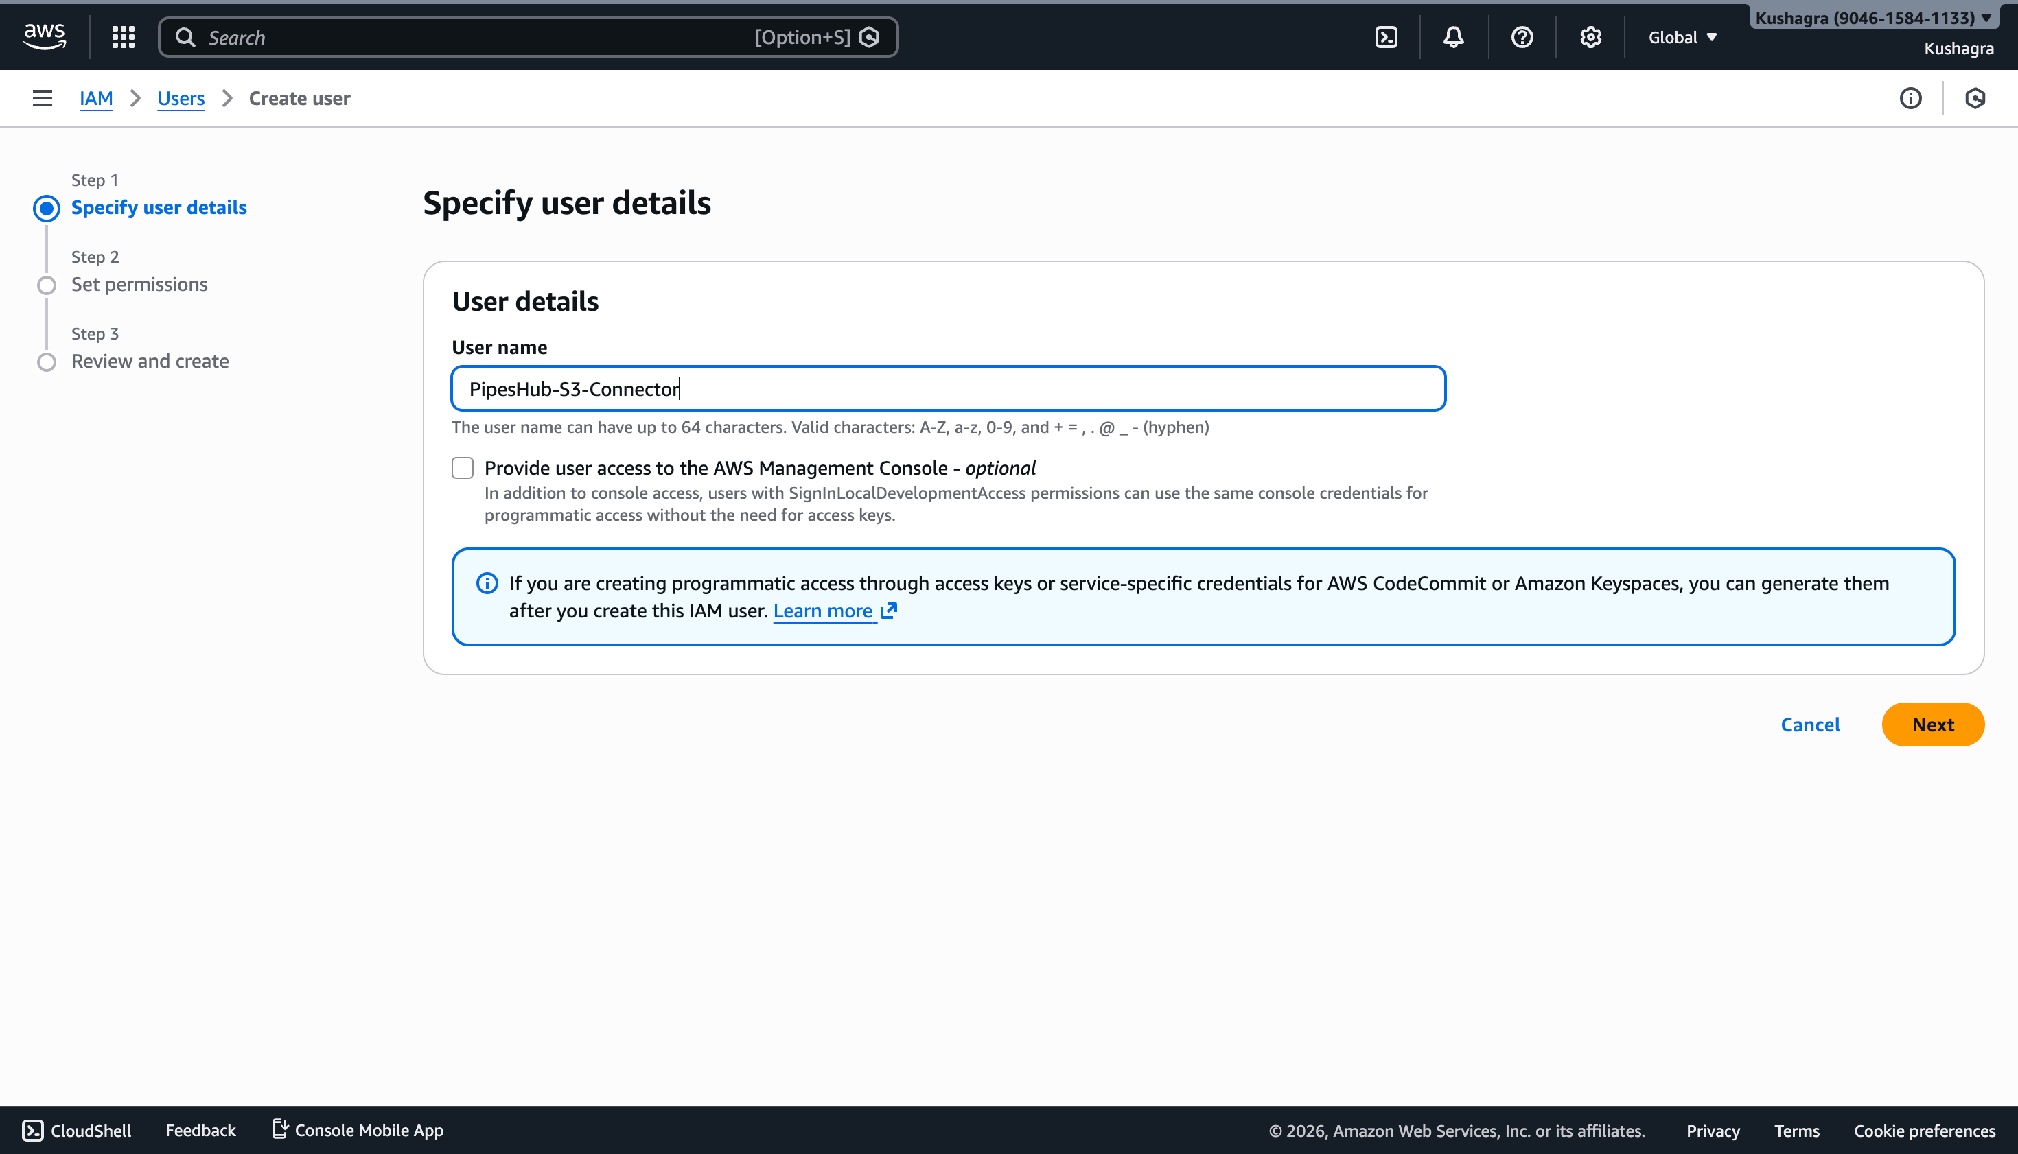Click the CloudShell icon in the footer
Screen dimensions: 2018x1154
pyautogui.click(x=32, y=1130)
